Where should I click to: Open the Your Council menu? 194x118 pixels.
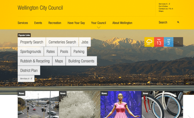[x=99, y=23]
